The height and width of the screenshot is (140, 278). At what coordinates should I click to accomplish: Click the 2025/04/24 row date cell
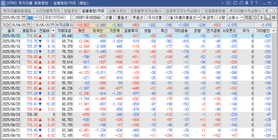(11, 114)
